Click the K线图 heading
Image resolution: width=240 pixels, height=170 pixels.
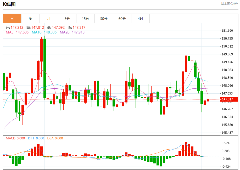9,4
